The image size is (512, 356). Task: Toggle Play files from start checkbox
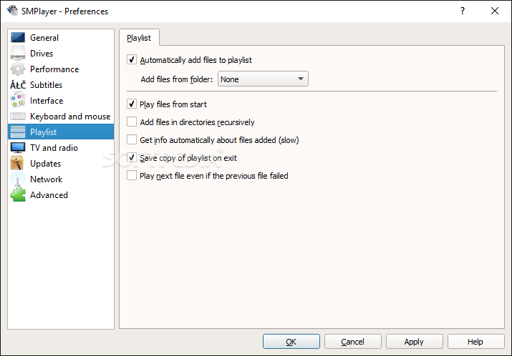click(x=132, y=104)
